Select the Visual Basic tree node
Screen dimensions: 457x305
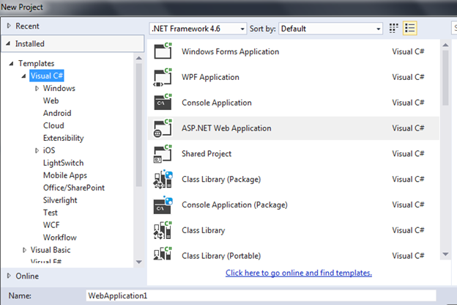coord(51,250)
